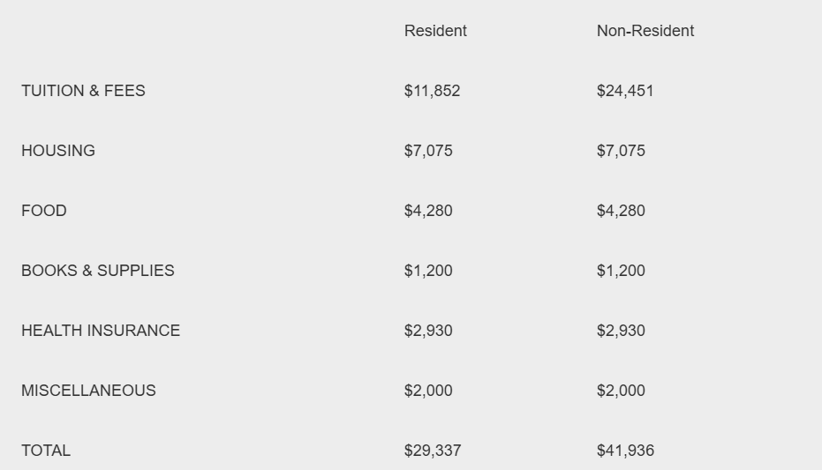The image size is (822, 470).
Task: Click the Resident books and supplies amount
Action: pos(428,271)
